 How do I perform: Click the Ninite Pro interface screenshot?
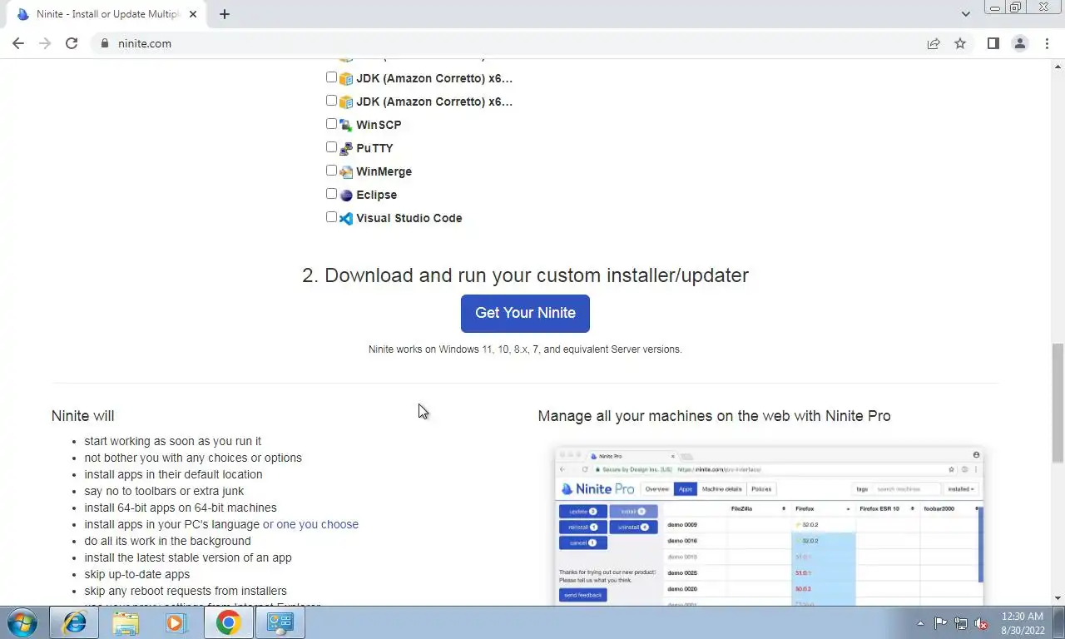[x=769, y=526]
